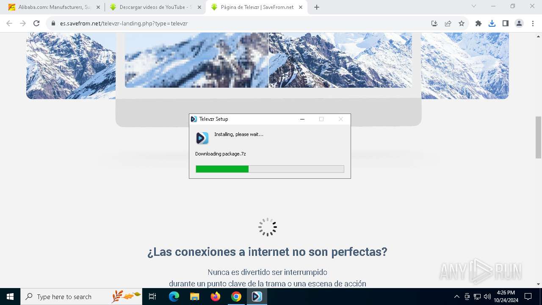The width and height of the screenshot is (542, 305).
Task: Open File Explorer from taskbar
Action: [194, 297]
